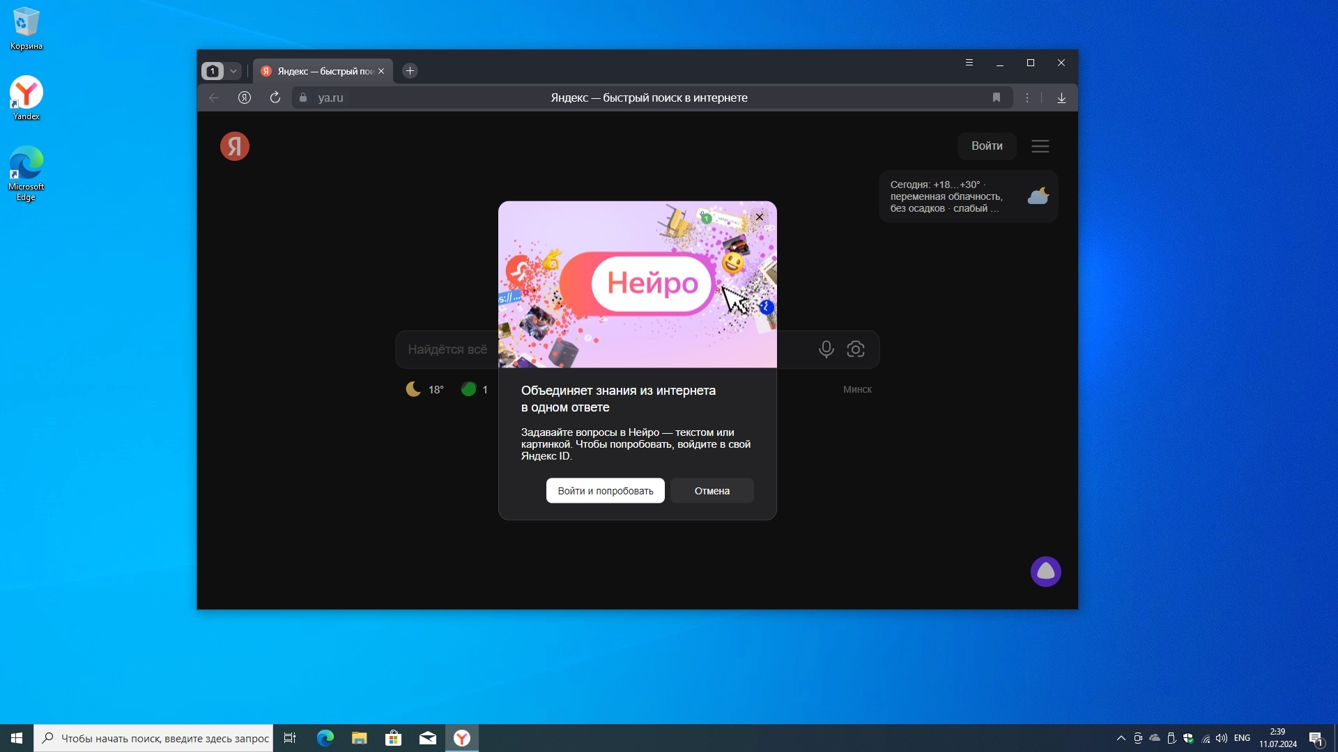
Task: Click the red Яндекс logo on page
Action: (x=235, y=146)
